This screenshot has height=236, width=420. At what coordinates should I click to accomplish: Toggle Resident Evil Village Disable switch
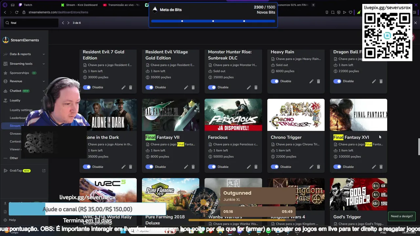[x=149, y=88]
